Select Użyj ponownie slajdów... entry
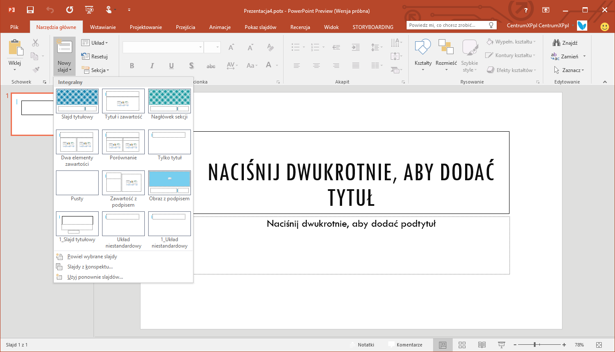The width and height of the screenshot is (615, 352). tap(123, 277)
